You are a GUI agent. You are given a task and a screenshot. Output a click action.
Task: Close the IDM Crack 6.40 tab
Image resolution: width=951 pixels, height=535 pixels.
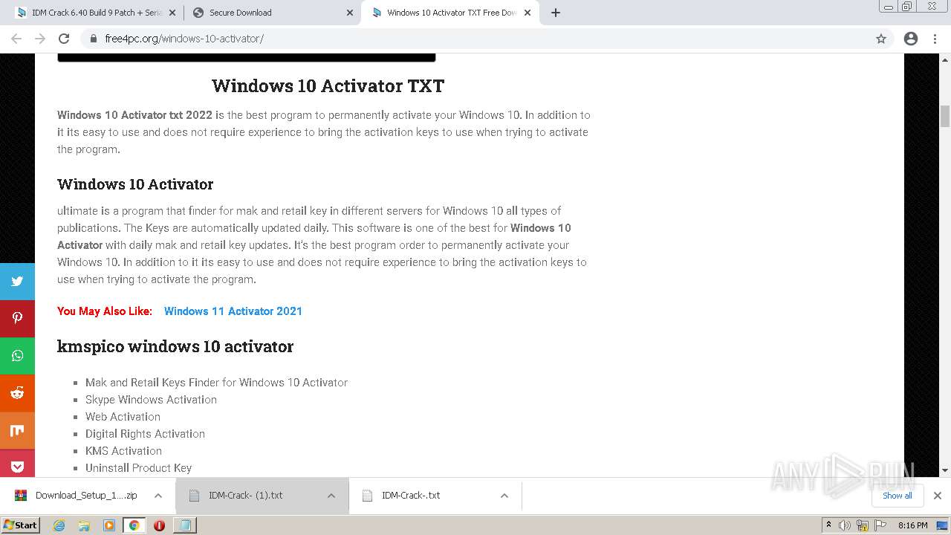172,13
